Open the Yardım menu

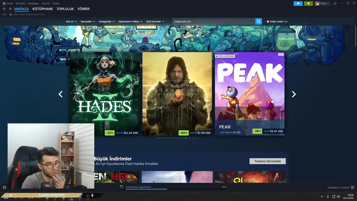[x=56, y=3]
